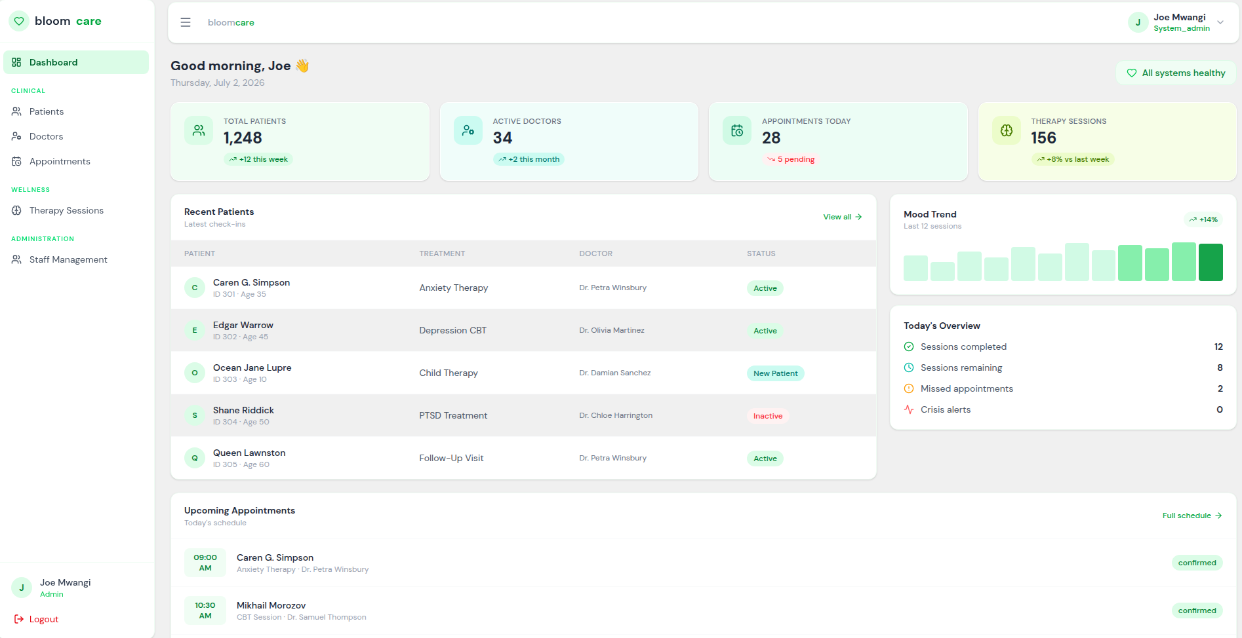
Task: Click Dr. Damian Sanchez in table
Action: point(615,373)
